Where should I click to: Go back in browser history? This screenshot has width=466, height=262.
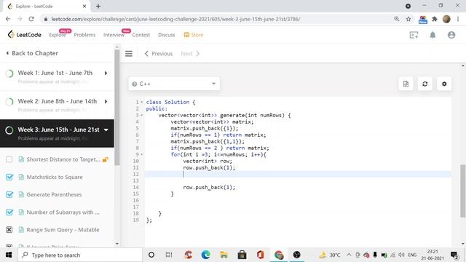8,19
